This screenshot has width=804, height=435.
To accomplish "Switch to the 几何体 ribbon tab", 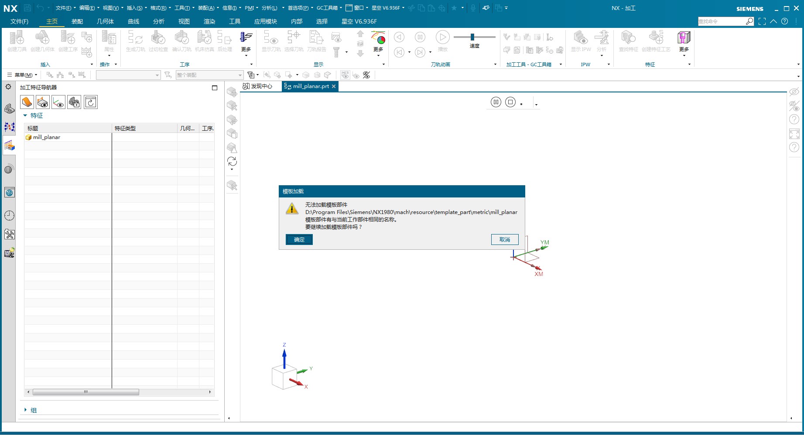I will [x=105, y=21].
